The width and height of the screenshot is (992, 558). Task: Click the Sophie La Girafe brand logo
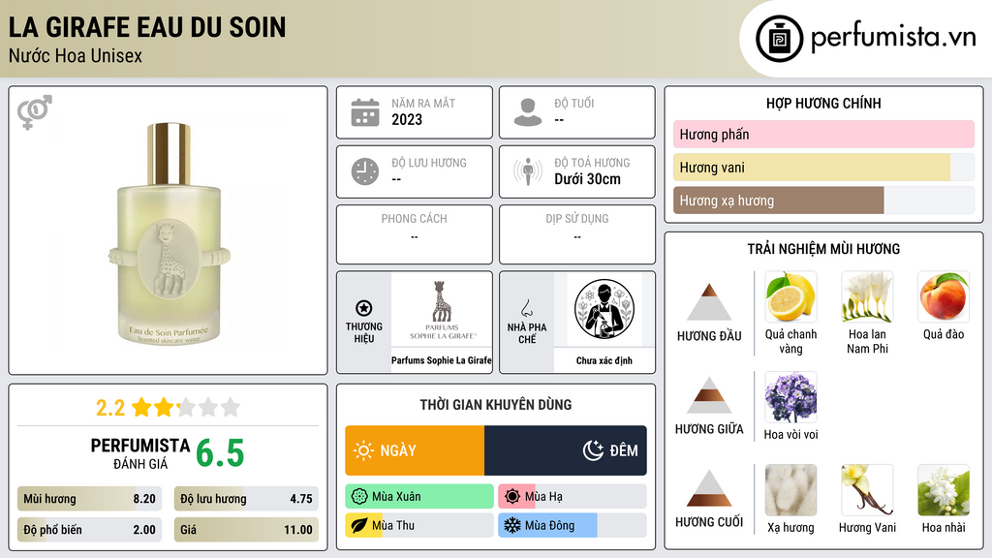pyautogui.click(x=442, y=311)
